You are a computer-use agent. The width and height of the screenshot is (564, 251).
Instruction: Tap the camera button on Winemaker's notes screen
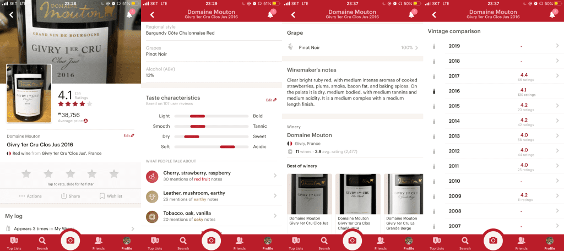[x=352, y=240]
